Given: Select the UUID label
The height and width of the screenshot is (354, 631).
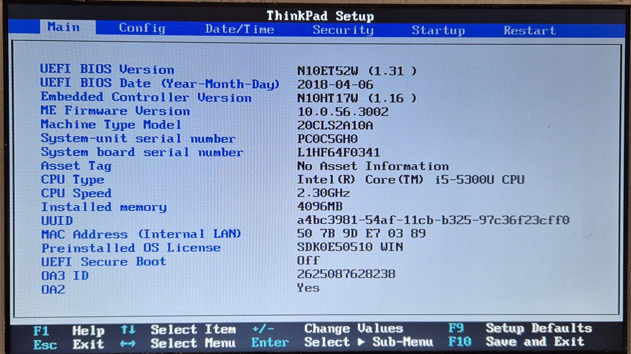Looking at the screenshot, I should coord(57,221).
